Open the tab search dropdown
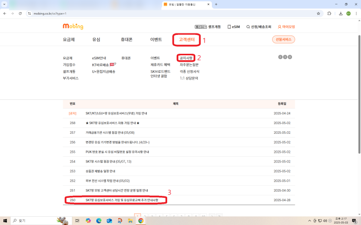The height and width of the screenshot is (225, 361). click(4, 4)
